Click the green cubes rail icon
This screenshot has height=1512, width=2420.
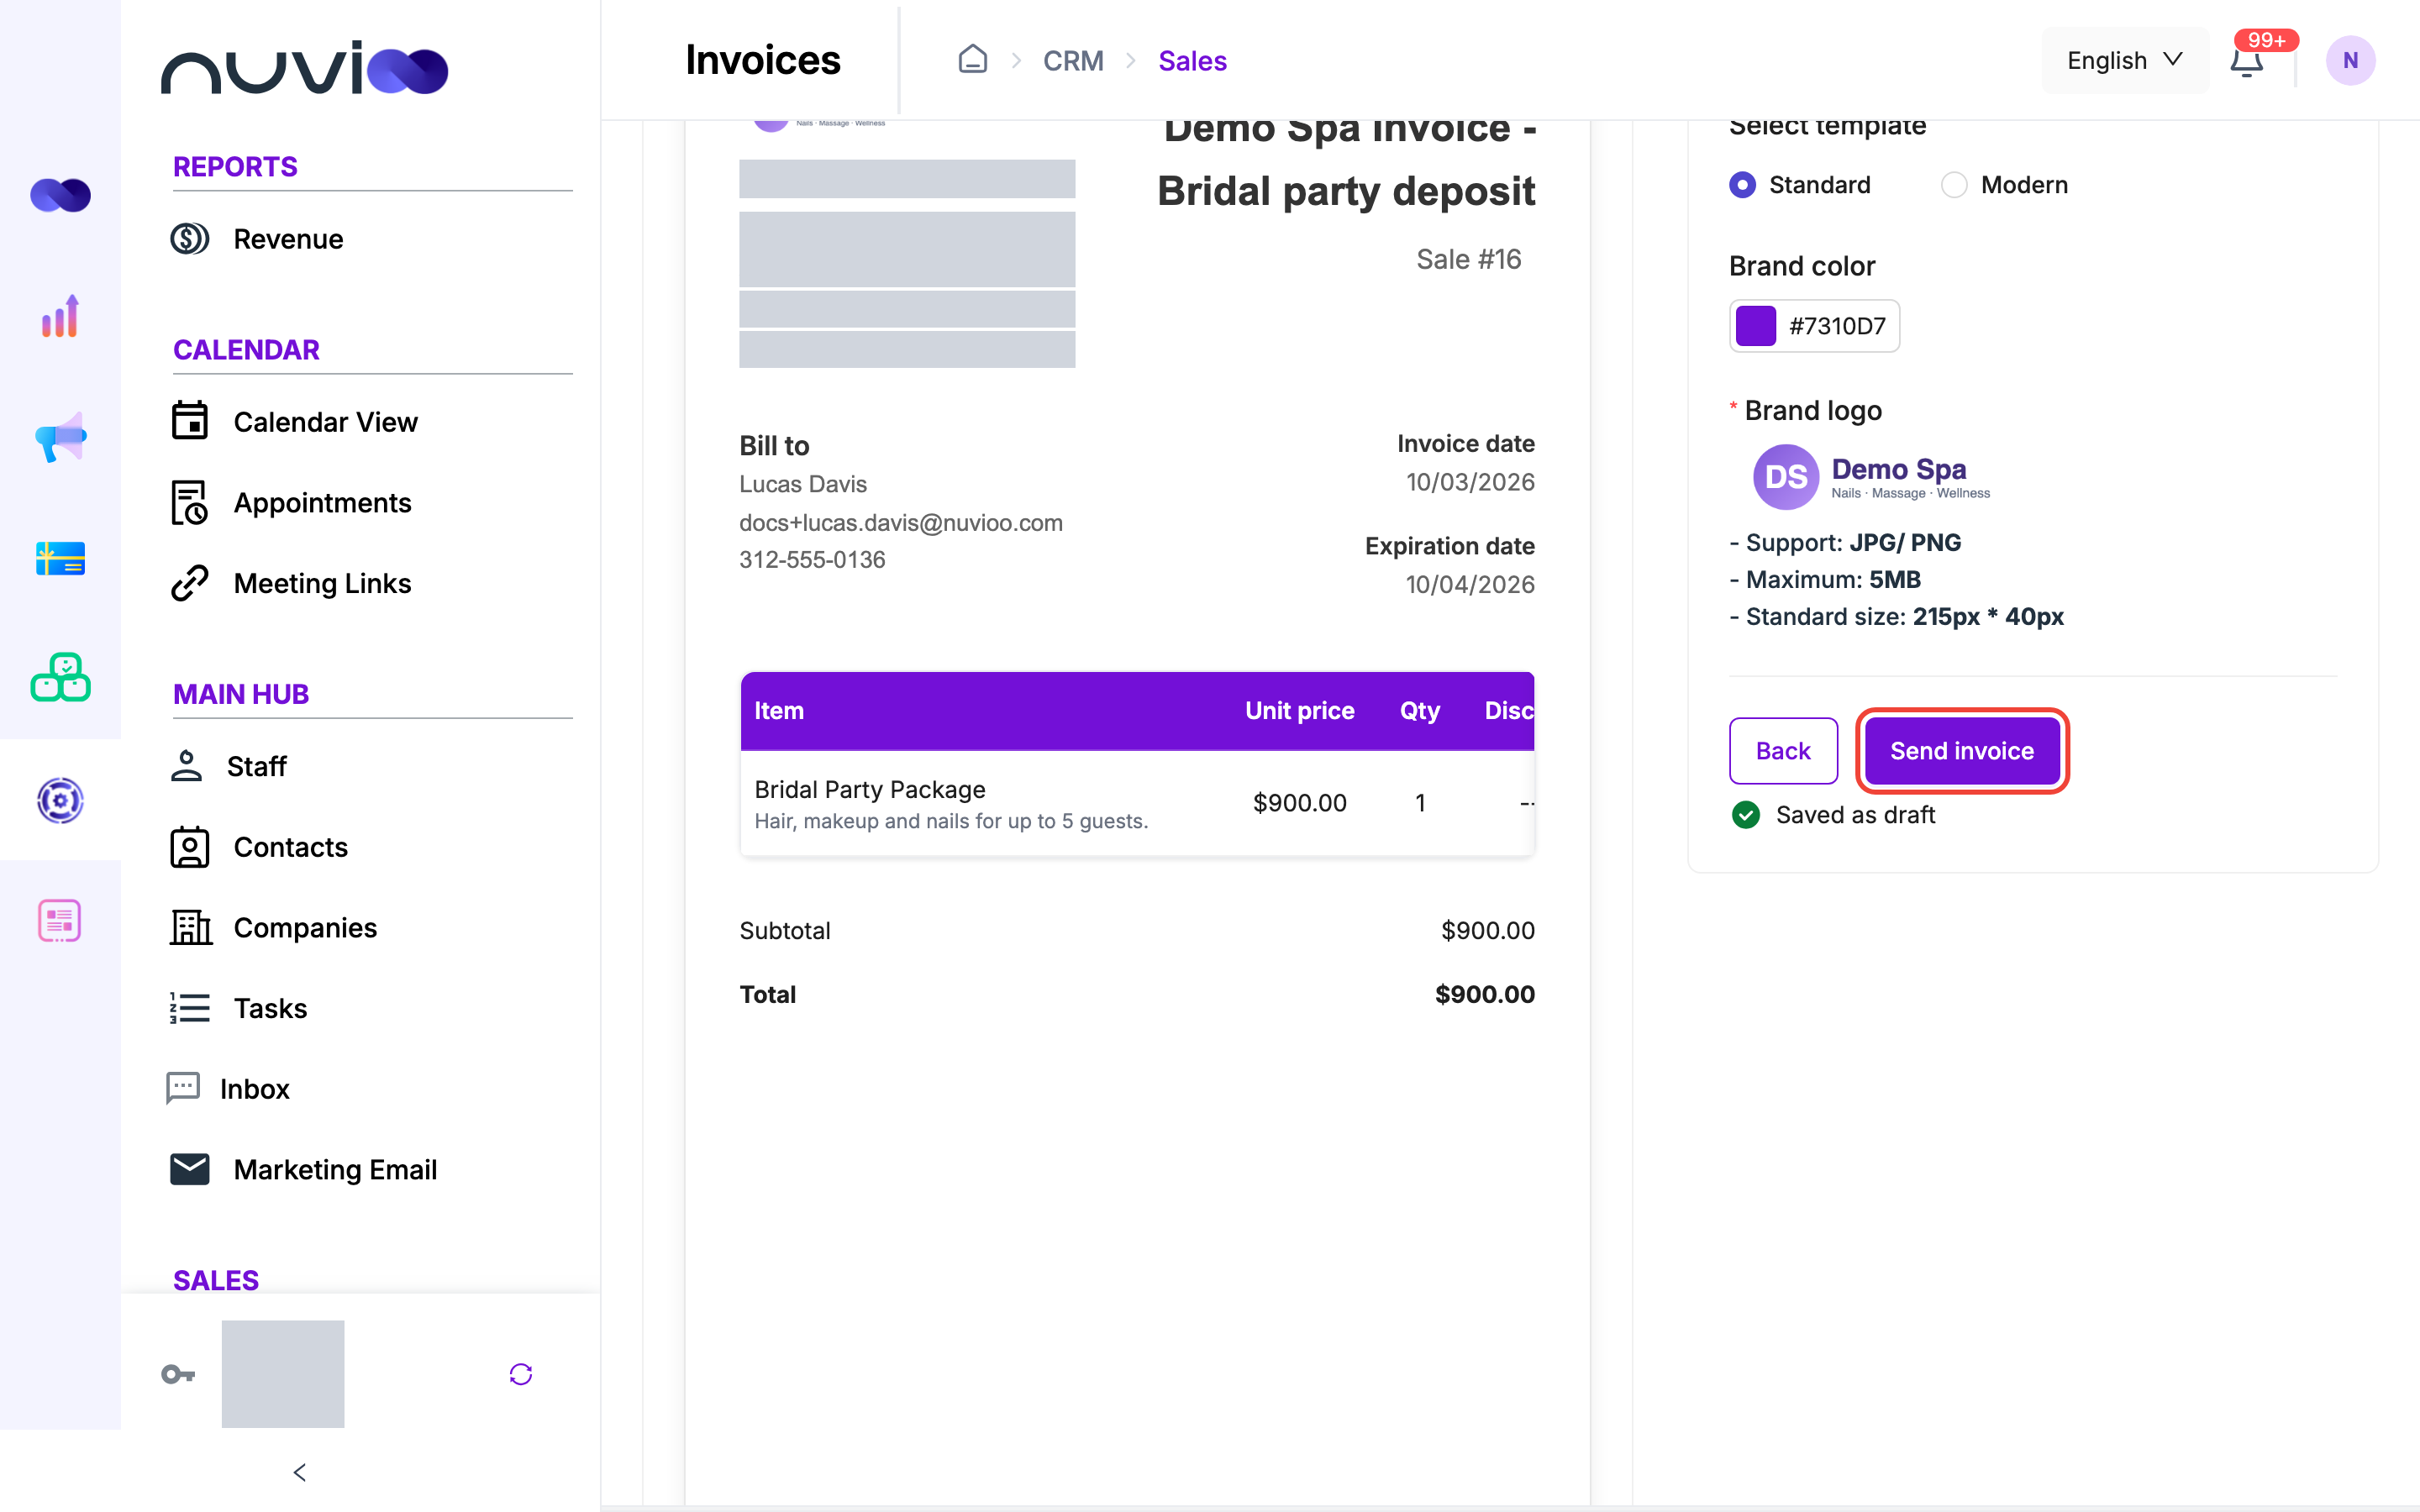(60, 678)
